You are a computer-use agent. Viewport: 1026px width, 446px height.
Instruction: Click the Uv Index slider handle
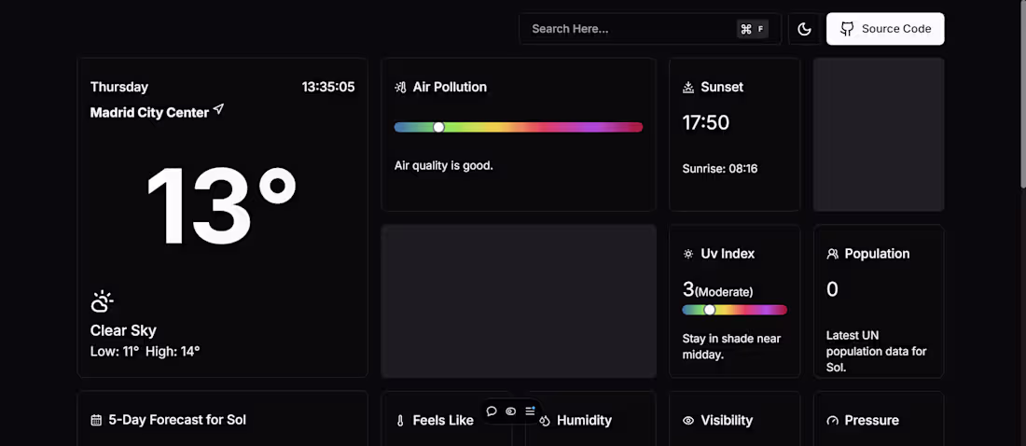tap(709, 310)
